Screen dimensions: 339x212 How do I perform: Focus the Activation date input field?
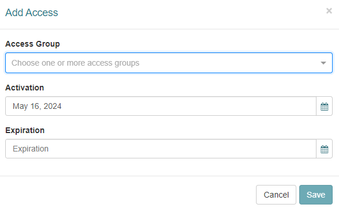(161, 106)
